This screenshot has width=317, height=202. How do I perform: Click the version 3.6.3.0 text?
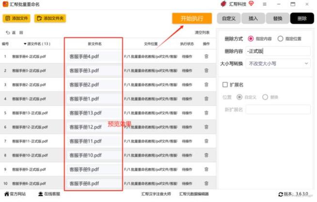(x=302, y=194)
